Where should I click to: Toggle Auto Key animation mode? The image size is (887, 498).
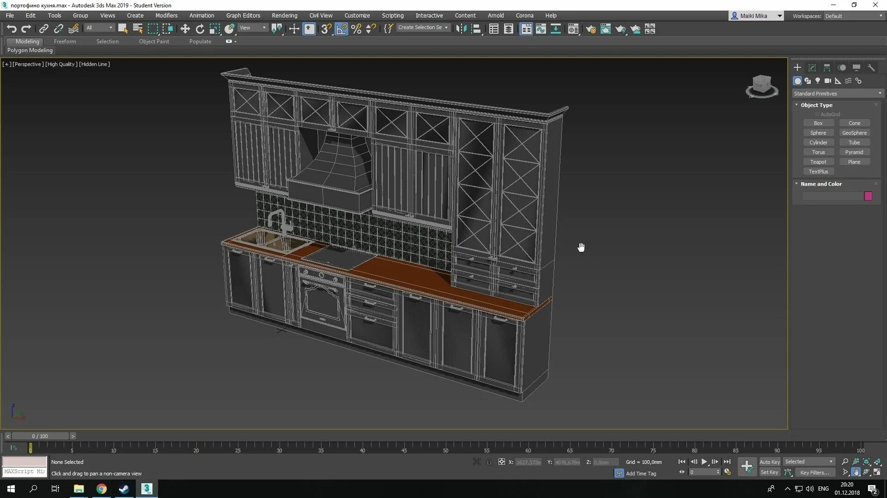pyautogui.click(x=769, y=462)
